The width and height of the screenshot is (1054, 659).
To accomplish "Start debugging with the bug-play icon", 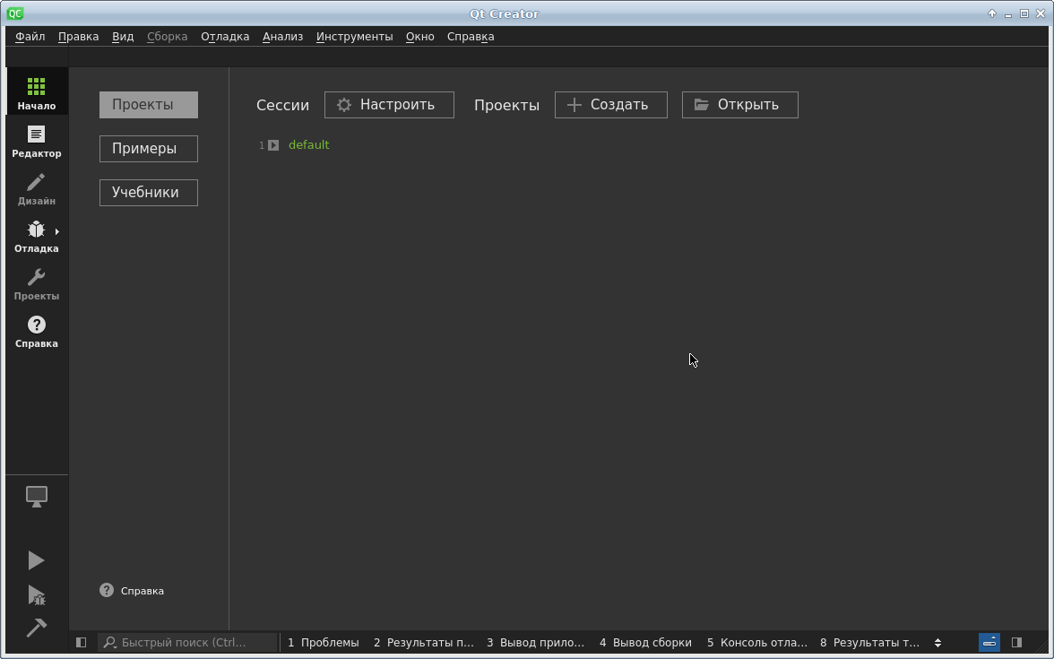I will (x=36, y=595).
